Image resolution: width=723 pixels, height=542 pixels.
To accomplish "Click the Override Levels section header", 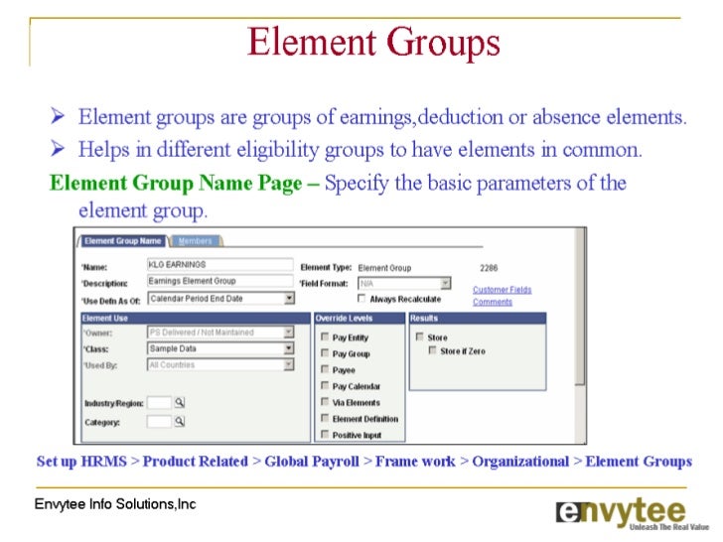I will 360,318.
